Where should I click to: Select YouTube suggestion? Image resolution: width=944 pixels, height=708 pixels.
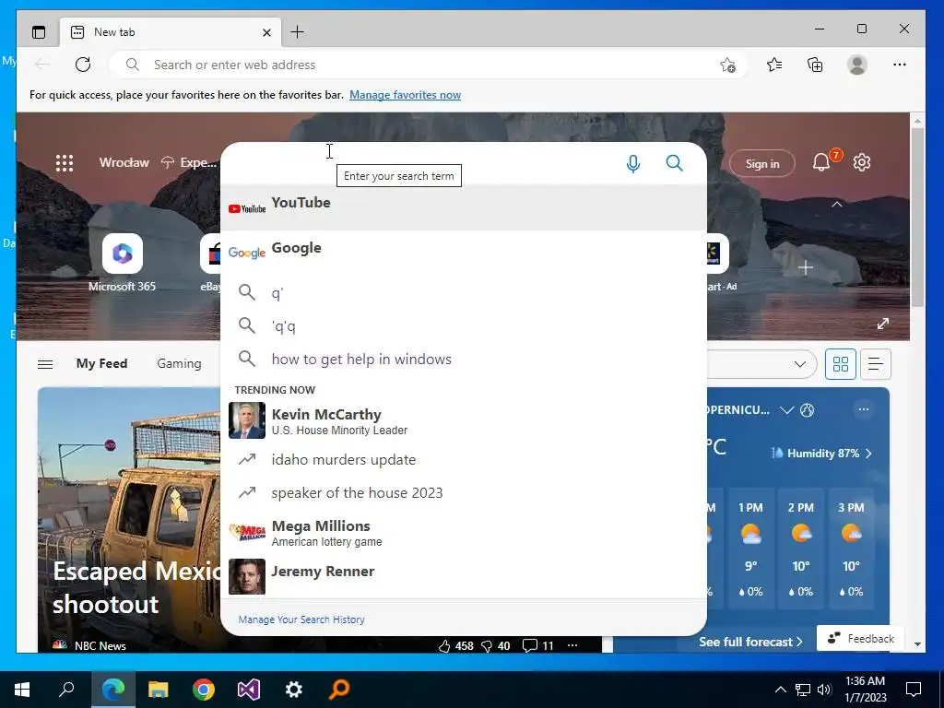pyautogui.click(x=464, y=207)
